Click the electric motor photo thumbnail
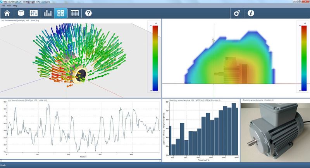Viewport: 310px width, 168px height. click(x=275, y=131)
